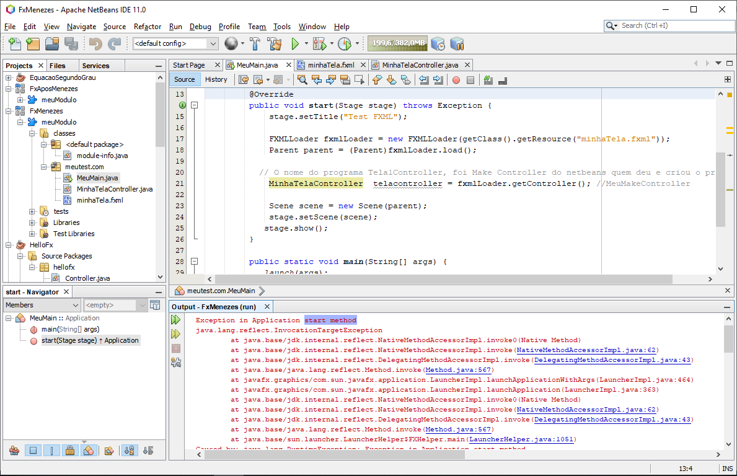Expand the tests folder node
This screenshot has height=476, width=737.
[x=32, y=211]
